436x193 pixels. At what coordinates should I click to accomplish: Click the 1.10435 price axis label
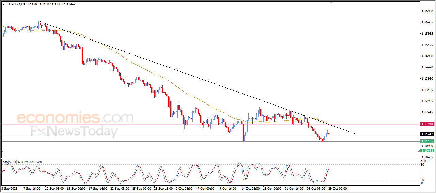point(427,157)
